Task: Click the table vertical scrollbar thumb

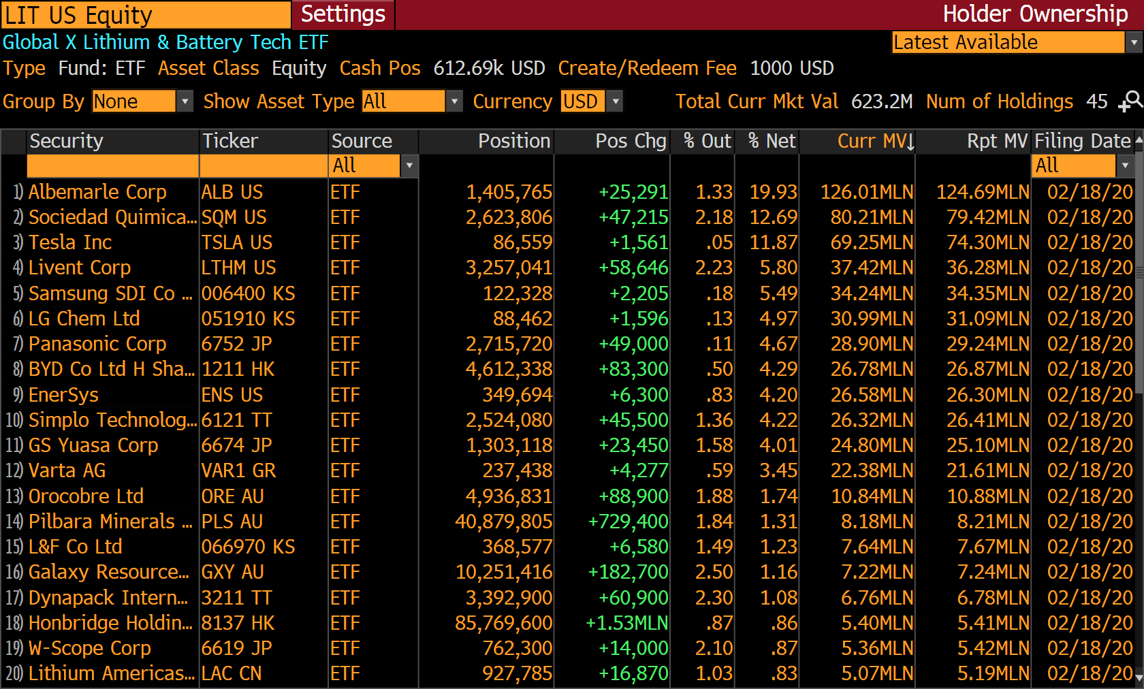Action: click(1139, 272)
